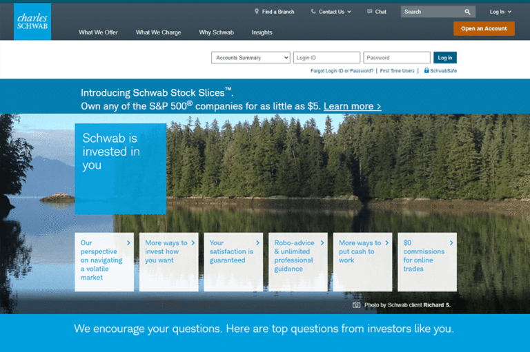This screenshot has width=530, height=352.
Task: Click the Charles Schwab logo
Action: [x=32, y=21]
